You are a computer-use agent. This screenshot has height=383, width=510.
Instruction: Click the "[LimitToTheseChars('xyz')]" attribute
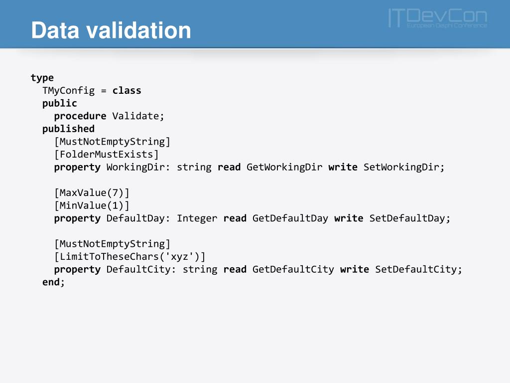click(130, 257)
